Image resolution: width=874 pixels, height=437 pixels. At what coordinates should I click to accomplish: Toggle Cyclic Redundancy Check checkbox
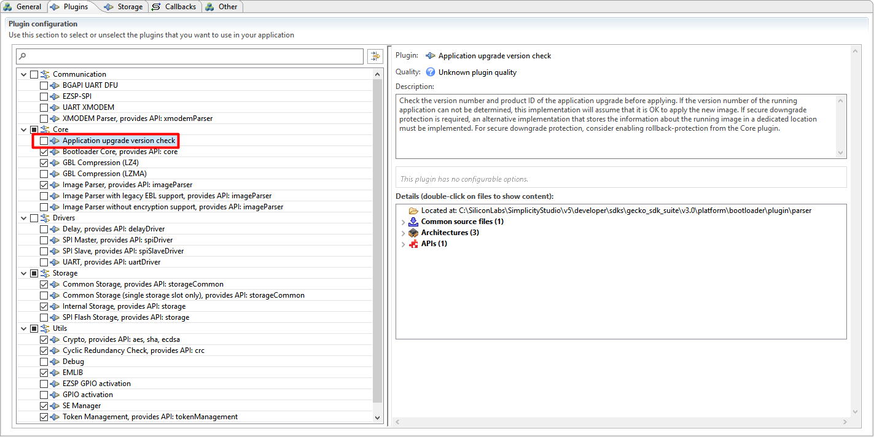click(x=44, y=350)
